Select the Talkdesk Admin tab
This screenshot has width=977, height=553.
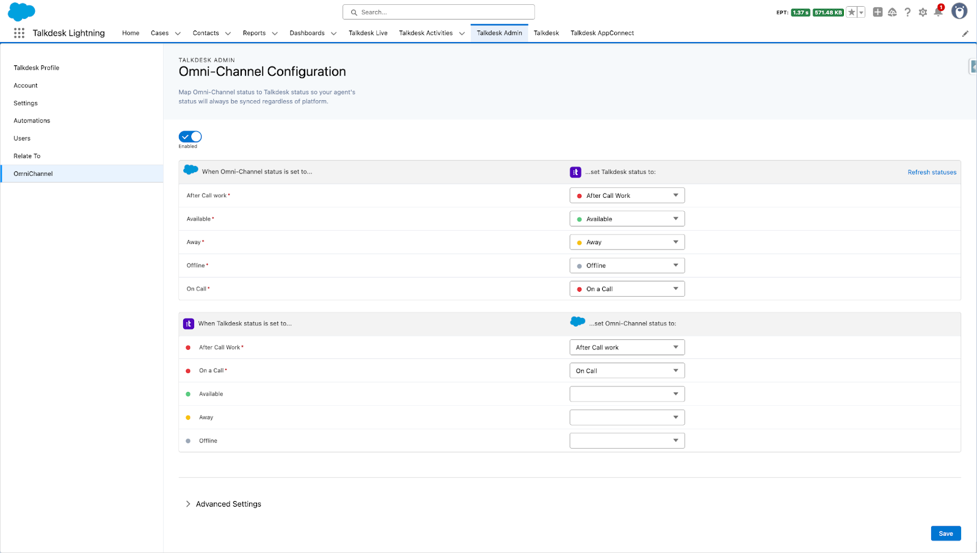click(x=499, y=33)
